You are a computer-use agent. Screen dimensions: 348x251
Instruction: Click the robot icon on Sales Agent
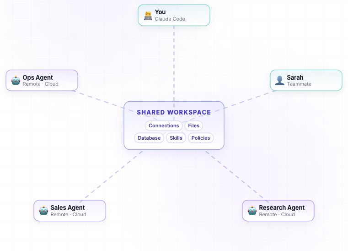pos(44,210)
